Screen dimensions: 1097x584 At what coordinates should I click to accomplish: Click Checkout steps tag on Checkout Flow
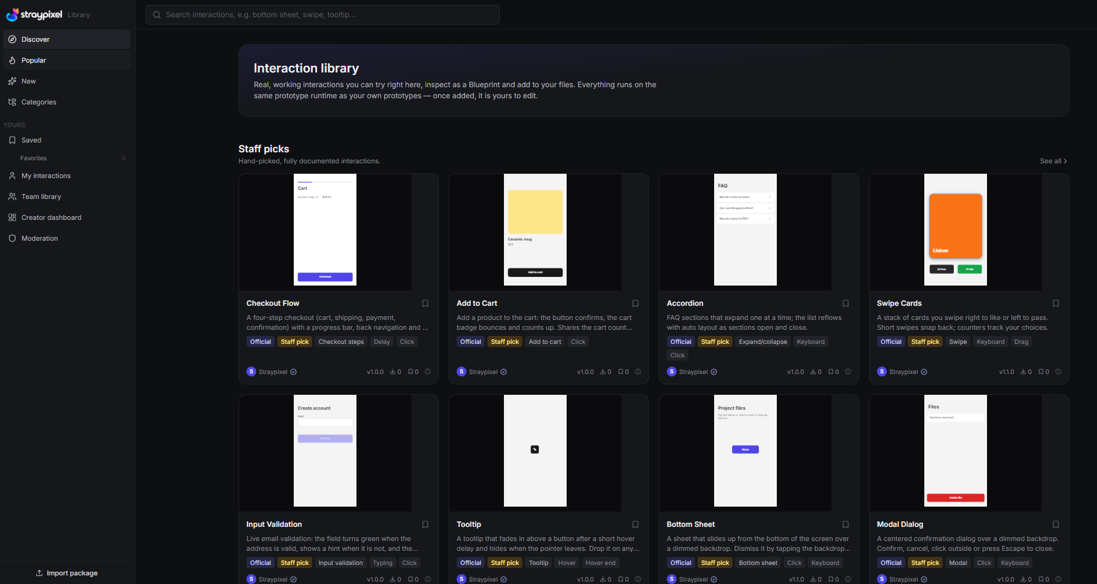341,342
